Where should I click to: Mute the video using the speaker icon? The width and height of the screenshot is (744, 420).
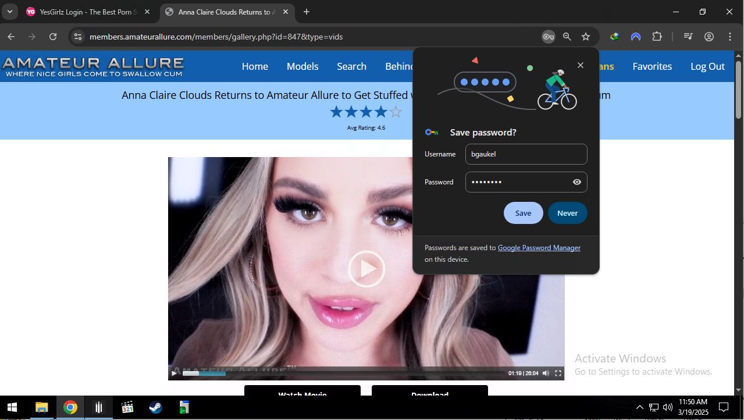coord(546,373)
